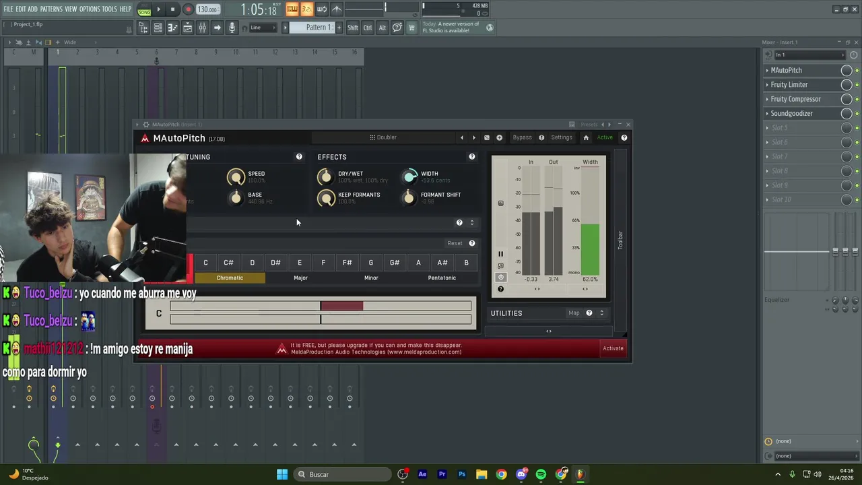Viewport: 862px width, 485px height.
Task: Click the loop recording icon
Action: tap(321, 9)
